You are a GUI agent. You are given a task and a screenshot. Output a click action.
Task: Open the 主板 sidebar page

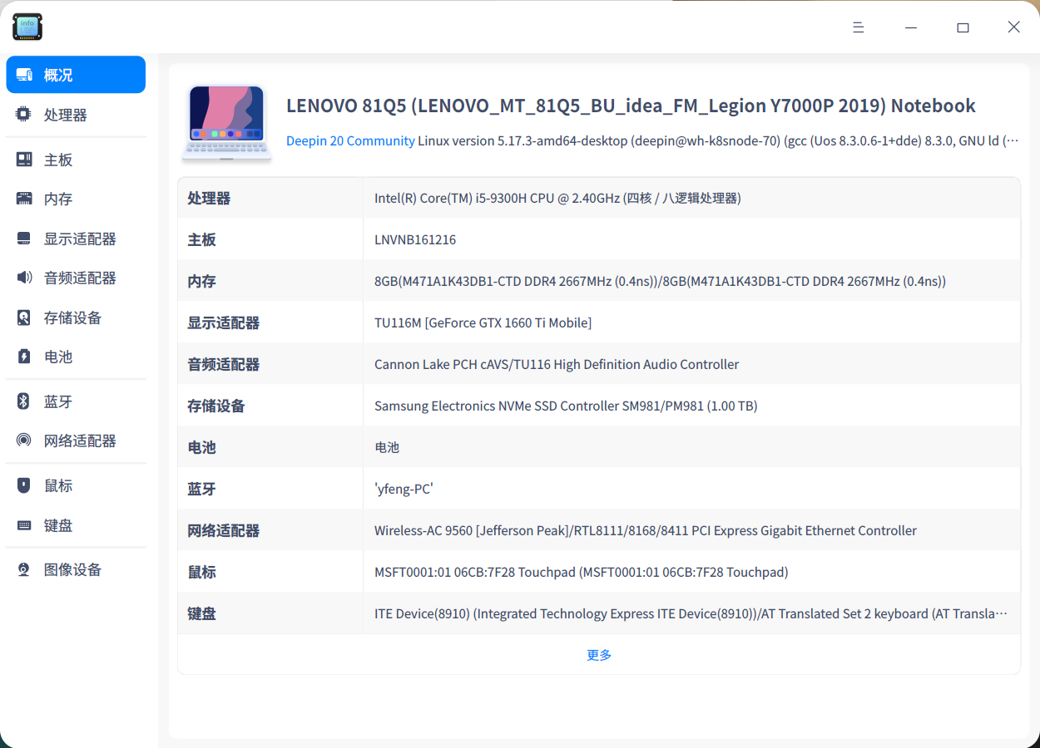[76, 160]
